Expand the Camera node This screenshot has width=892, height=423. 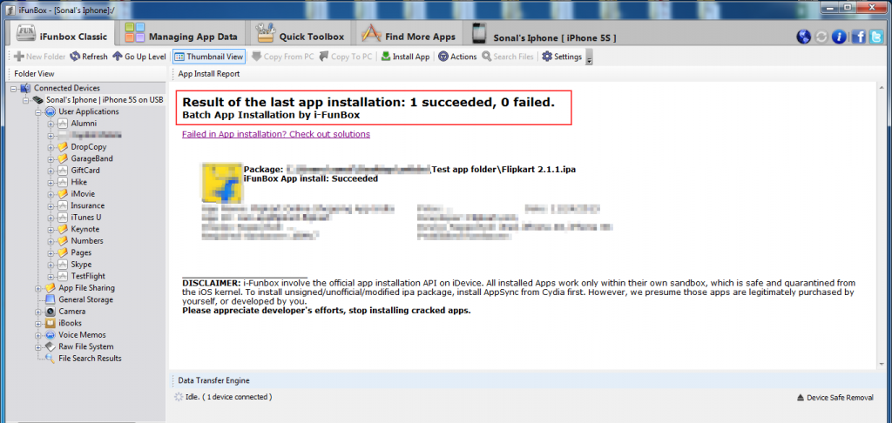[38, 312]
